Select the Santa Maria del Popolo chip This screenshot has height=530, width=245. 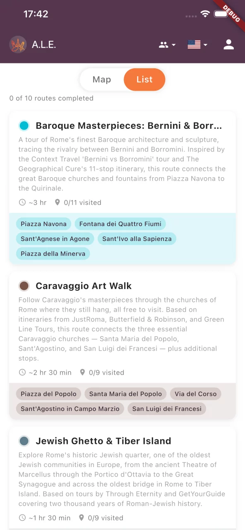(x=125, y=394)
